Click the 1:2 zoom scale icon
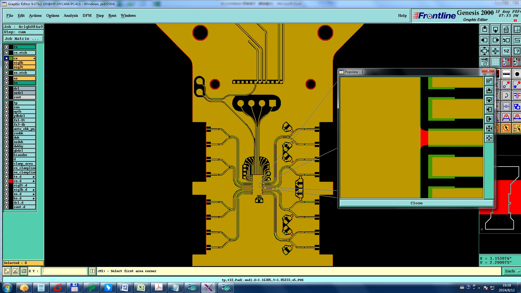 point(506,51)
